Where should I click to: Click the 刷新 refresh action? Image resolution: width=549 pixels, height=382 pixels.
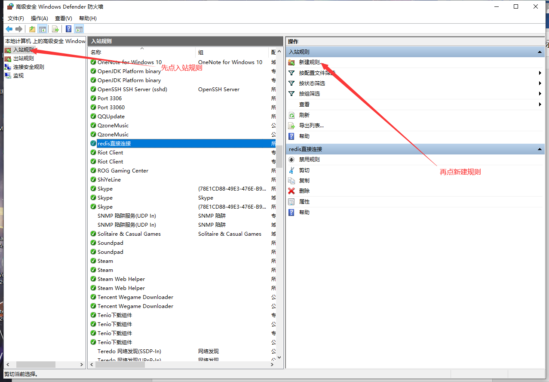click(304, 115)
